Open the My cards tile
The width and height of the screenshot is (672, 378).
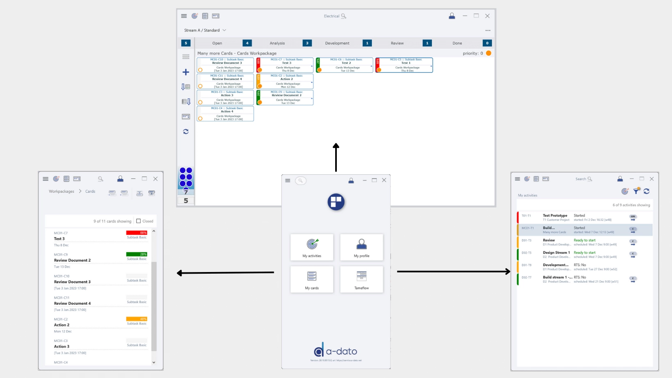312,279
